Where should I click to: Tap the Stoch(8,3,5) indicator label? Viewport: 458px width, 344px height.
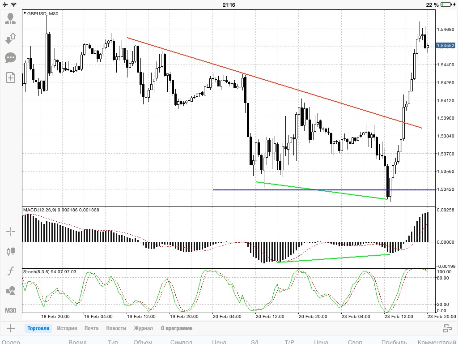coord(50,272)
